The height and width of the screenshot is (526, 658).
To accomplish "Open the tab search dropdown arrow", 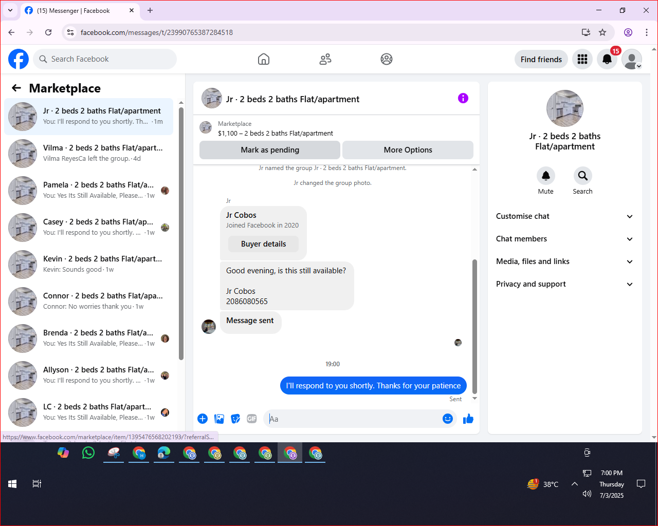I will 10,10.
